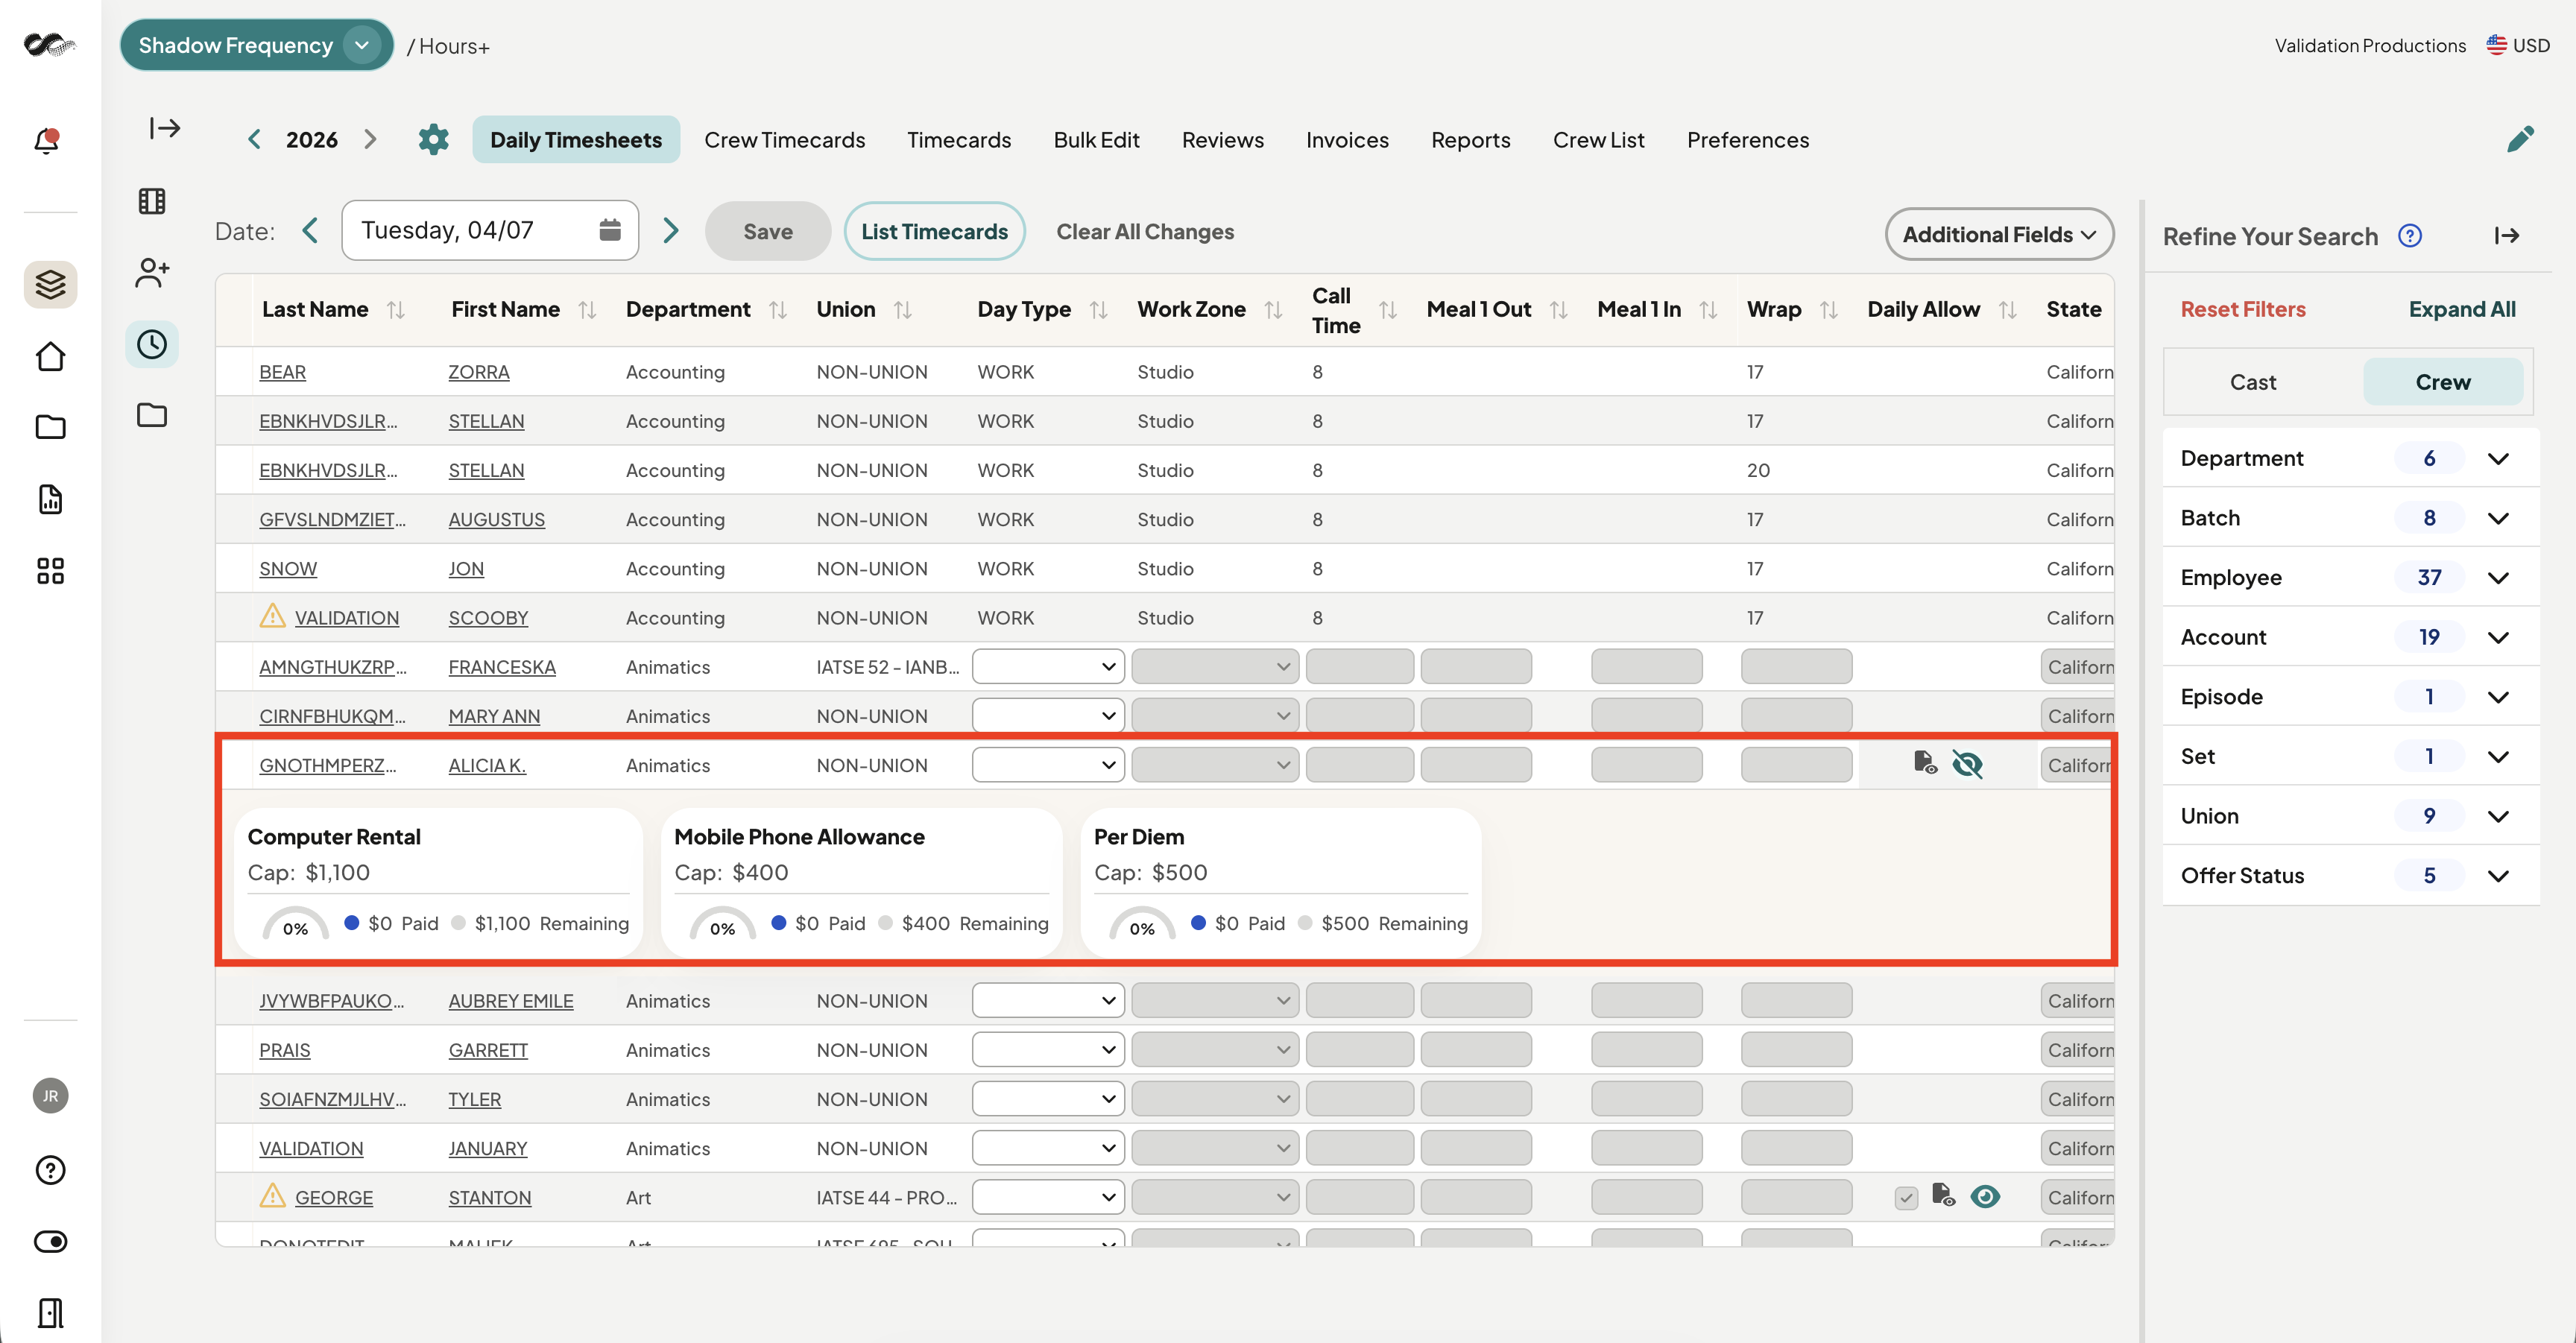Open the BEAR last name link
The image size is (2576, 1343).
(x=282, y=372)
